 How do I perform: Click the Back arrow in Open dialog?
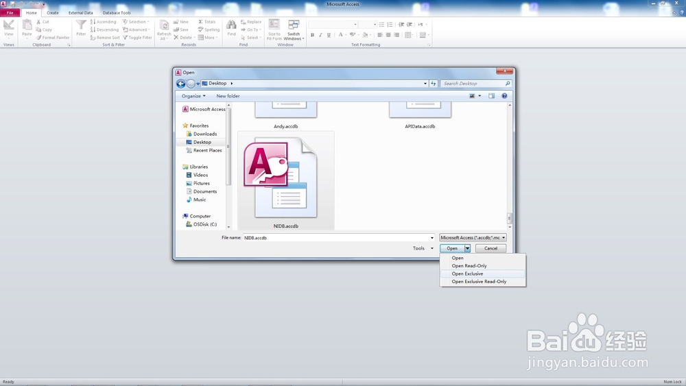coord(180,84)
